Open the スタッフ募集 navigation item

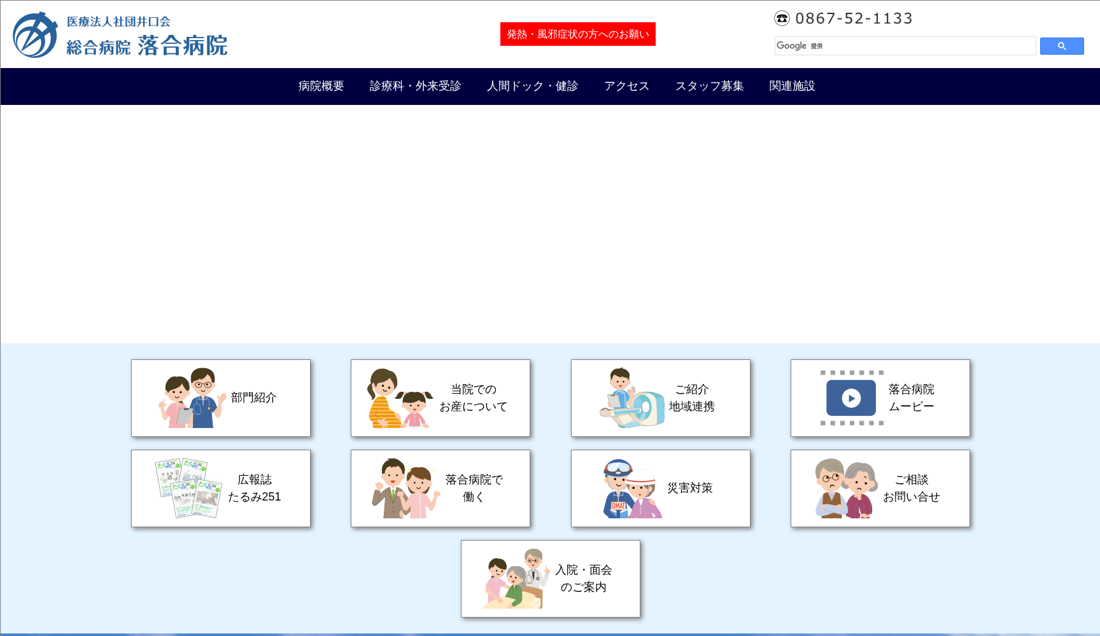pos(709,86)
